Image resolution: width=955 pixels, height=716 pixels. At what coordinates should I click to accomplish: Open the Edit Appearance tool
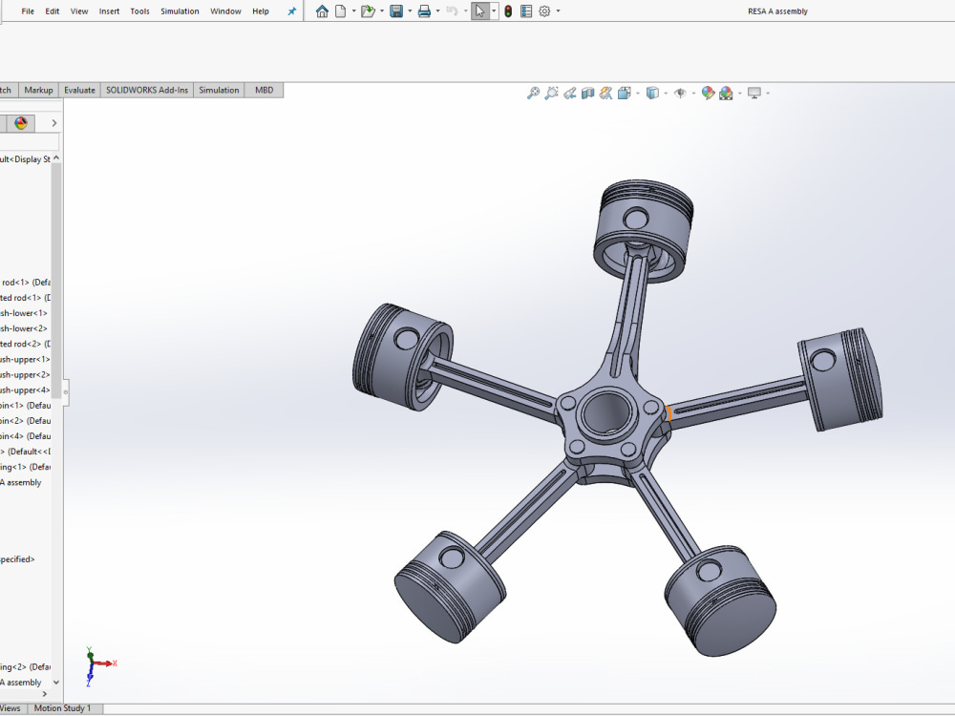[x=707, y=93]
